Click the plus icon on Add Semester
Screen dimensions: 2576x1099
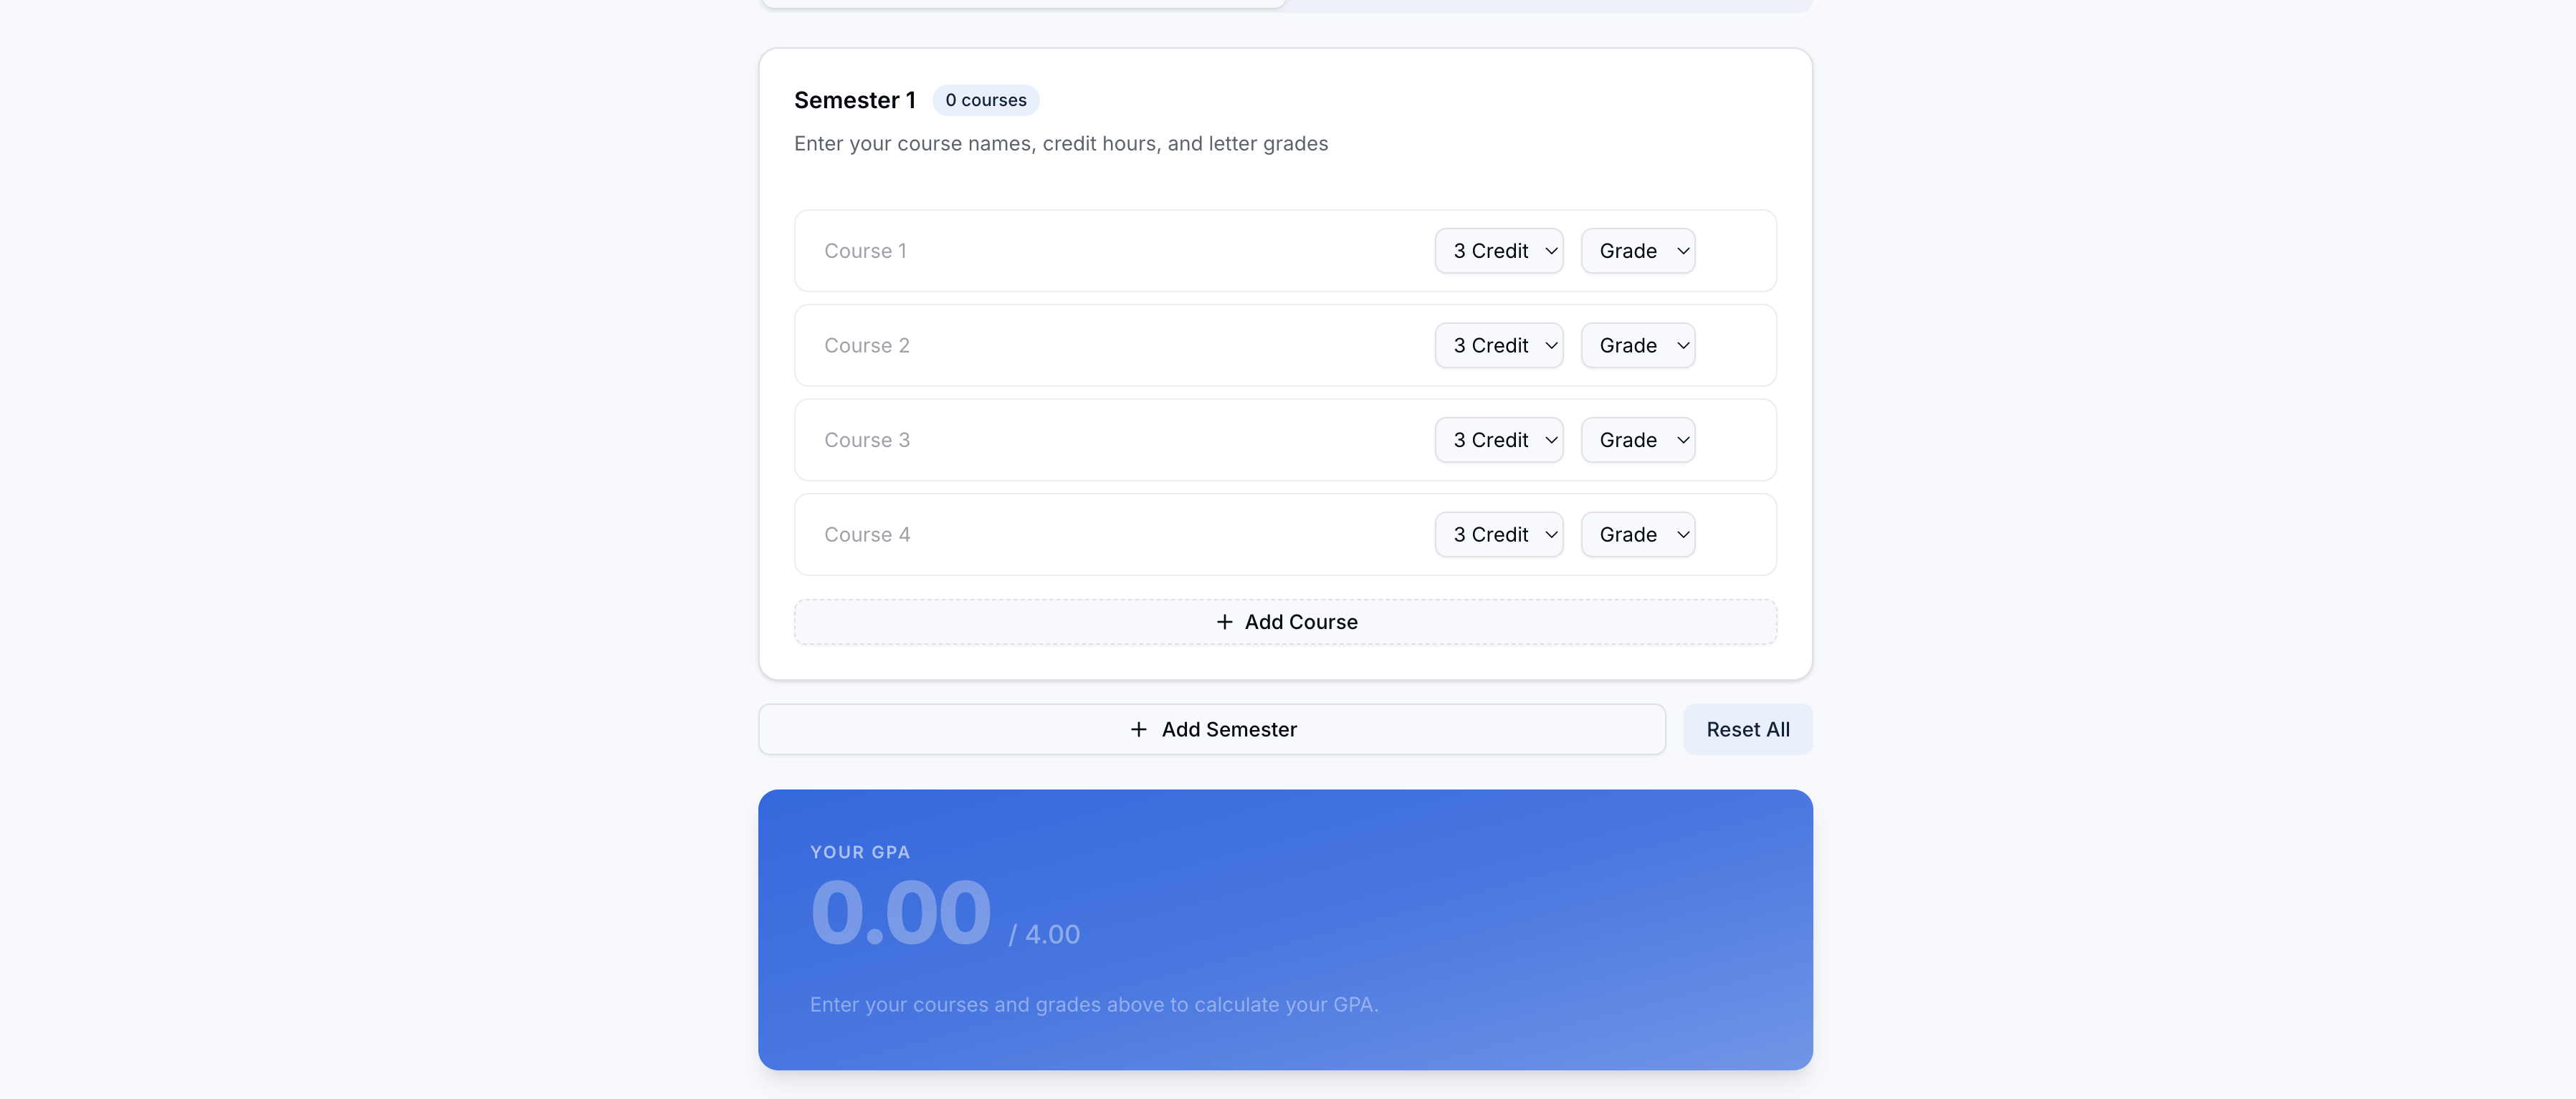point(1139,729)
